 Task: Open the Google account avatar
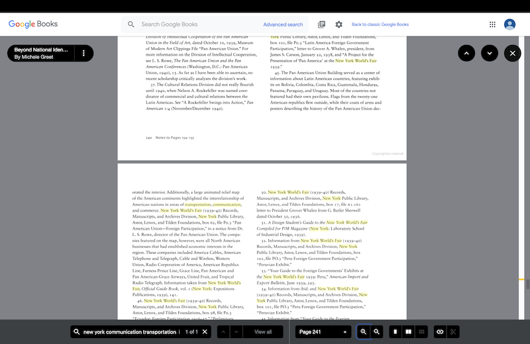click(509, 24)
